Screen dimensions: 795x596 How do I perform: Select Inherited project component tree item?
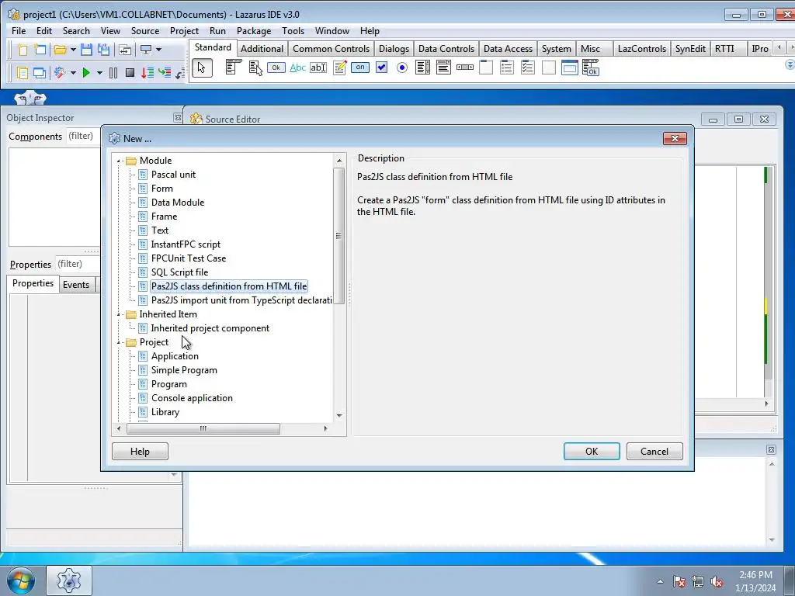(210, 328)
